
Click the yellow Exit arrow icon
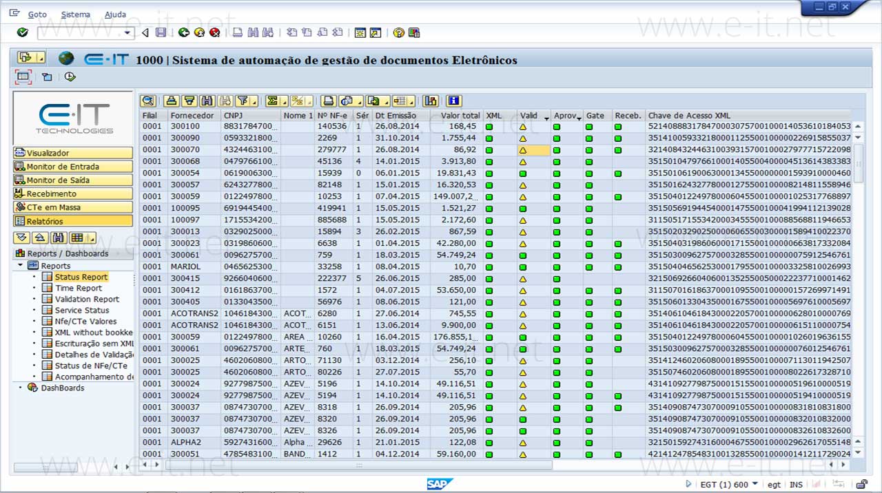tap(199, 32)
